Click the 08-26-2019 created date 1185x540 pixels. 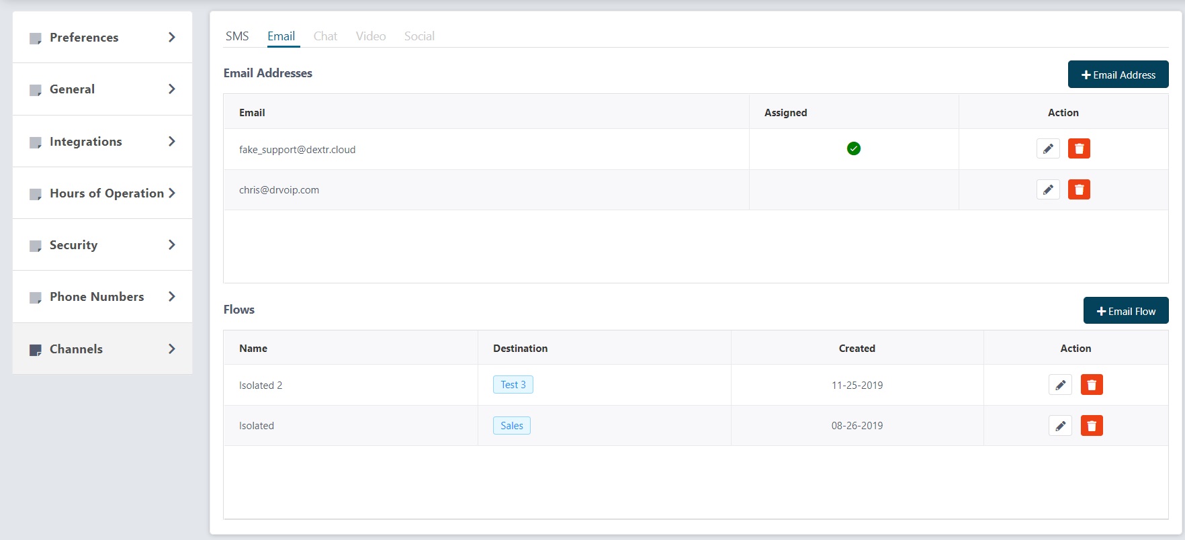(x=857, y=426)
